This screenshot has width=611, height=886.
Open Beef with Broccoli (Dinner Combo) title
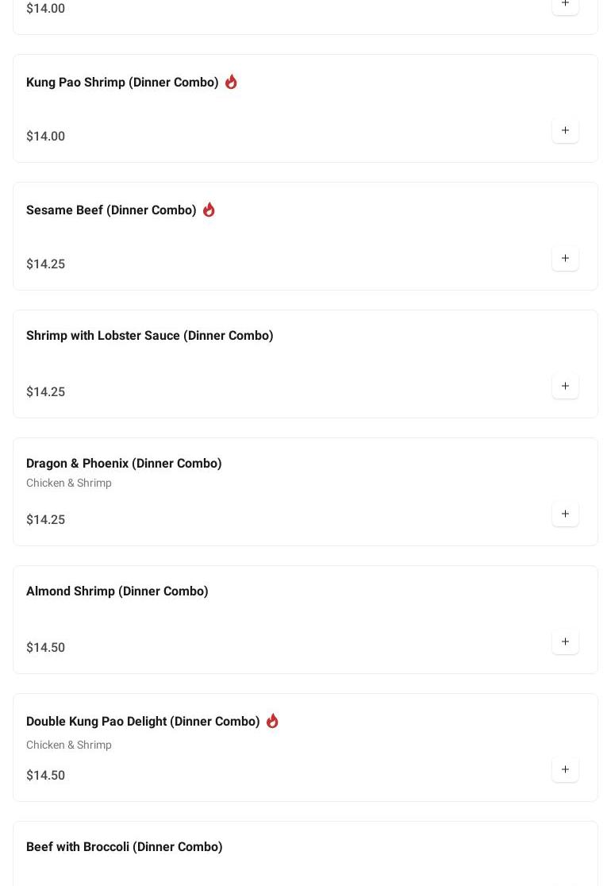pyautogui.click(x=125, y=847)
